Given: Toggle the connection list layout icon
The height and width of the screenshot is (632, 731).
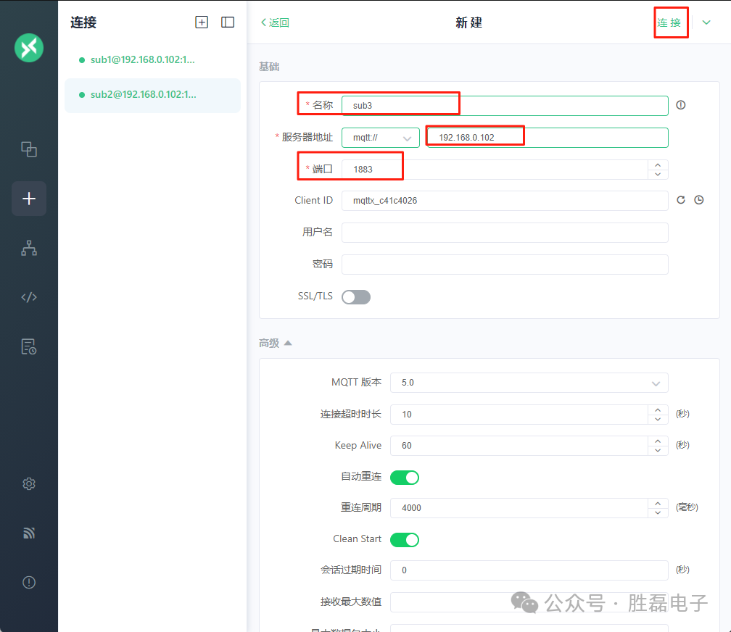Looking at the screenshot, I should click(228, 22).
